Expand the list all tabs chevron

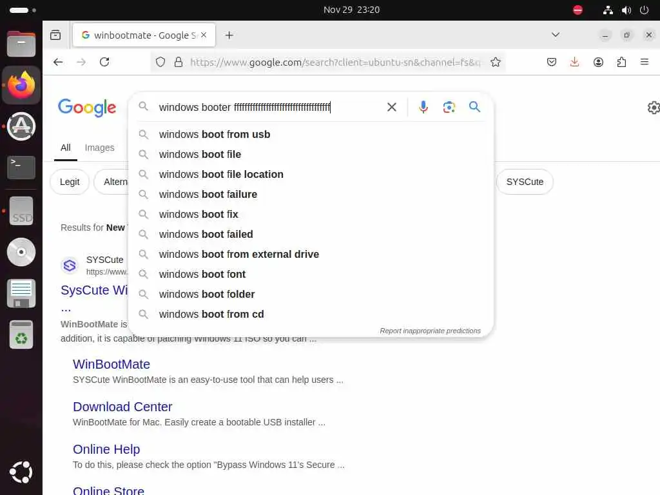coord(556,35)
